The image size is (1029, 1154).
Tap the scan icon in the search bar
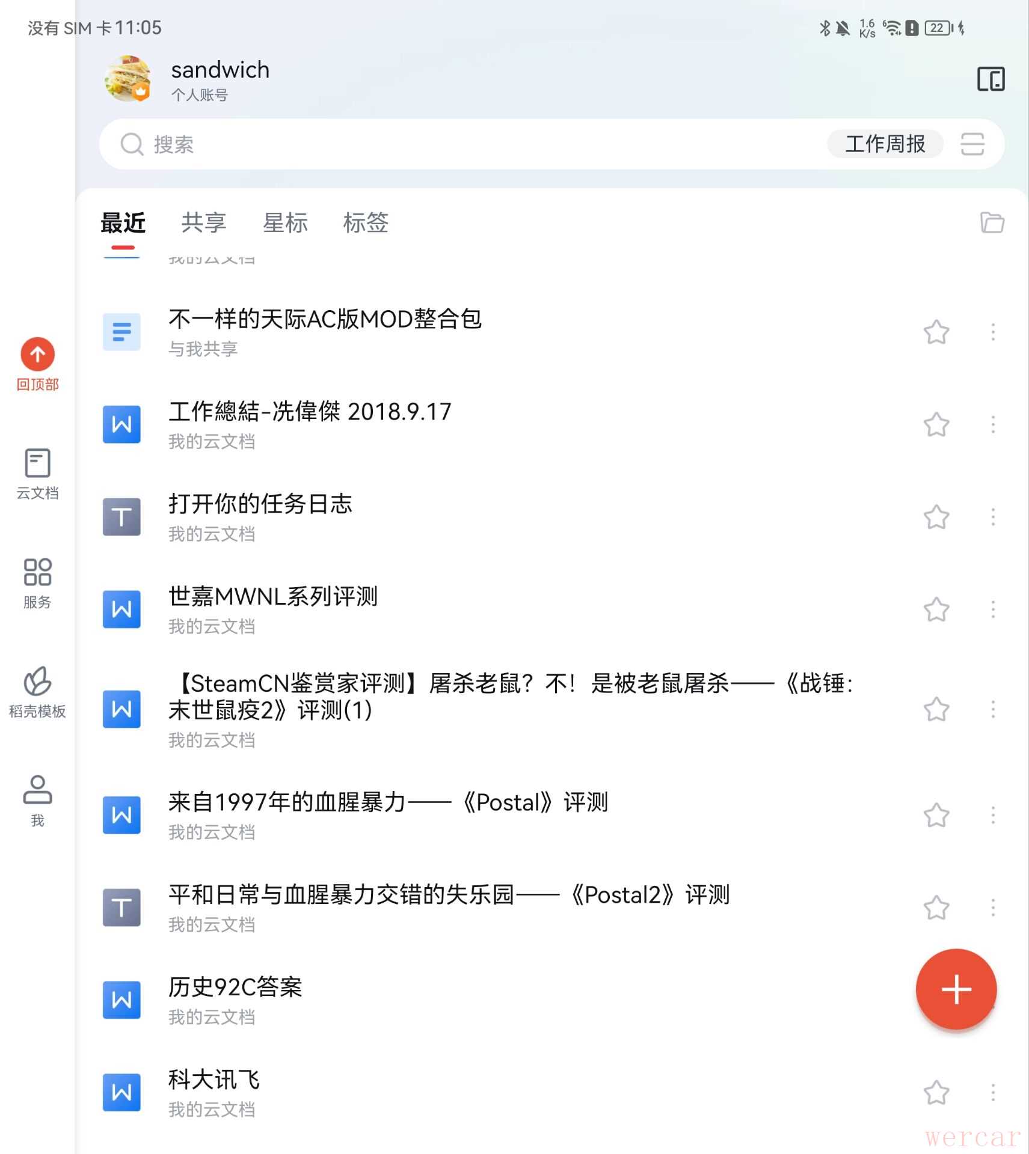(972, 144)
